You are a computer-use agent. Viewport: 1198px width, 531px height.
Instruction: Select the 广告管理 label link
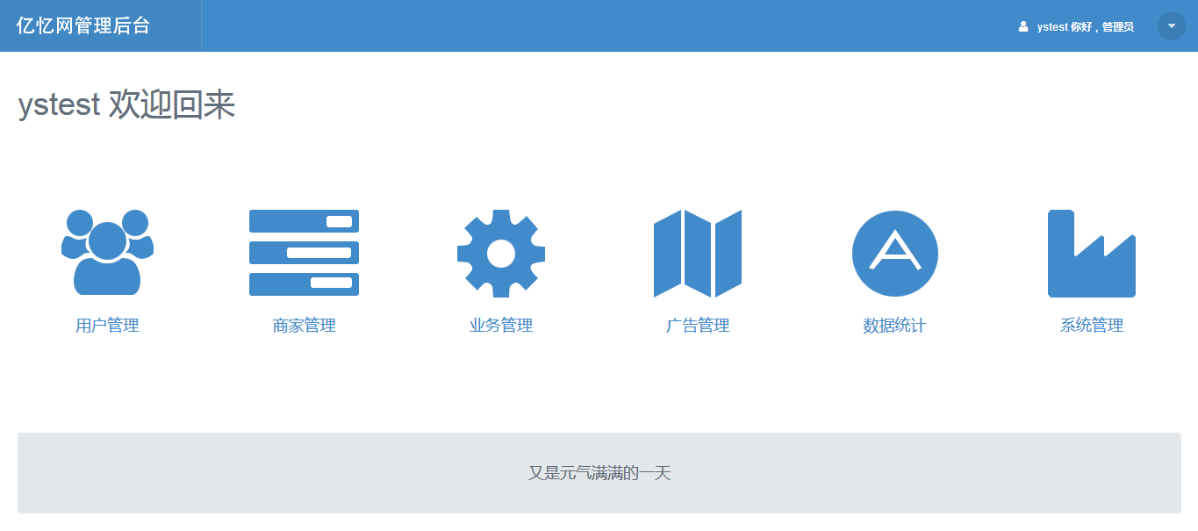click(x=698, y=326)
